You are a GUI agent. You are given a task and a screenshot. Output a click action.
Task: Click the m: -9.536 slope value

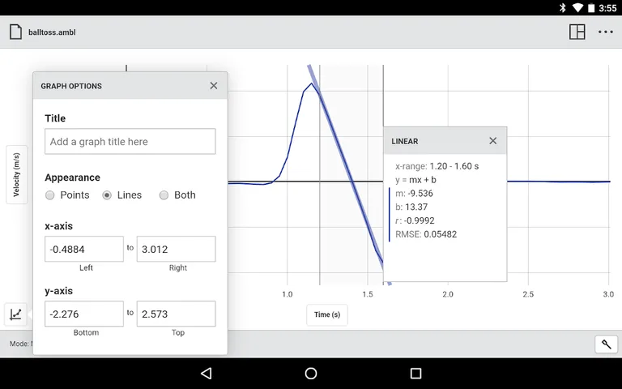coord(414,194)
